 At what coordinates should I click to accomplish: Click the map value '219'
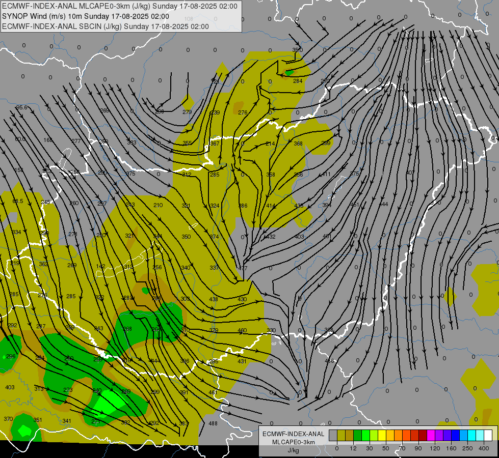pyautogui.click(x=15, y=263)
